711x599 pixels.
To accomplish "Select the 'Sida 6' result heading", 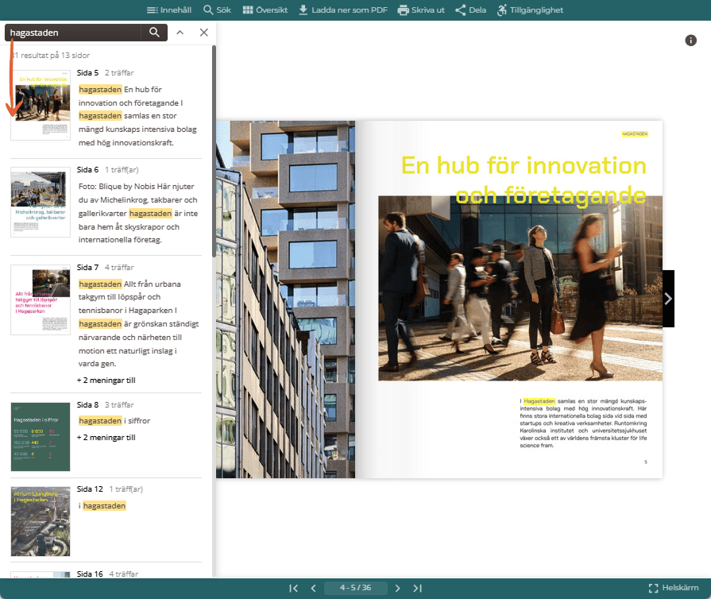I will pos(87,169).
